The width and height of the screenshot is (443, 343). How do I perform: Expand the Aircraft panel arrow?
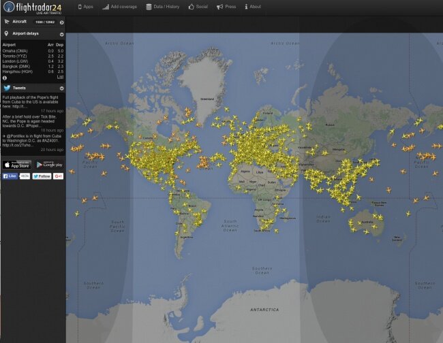pyautogui.click(x=61, y=22)
